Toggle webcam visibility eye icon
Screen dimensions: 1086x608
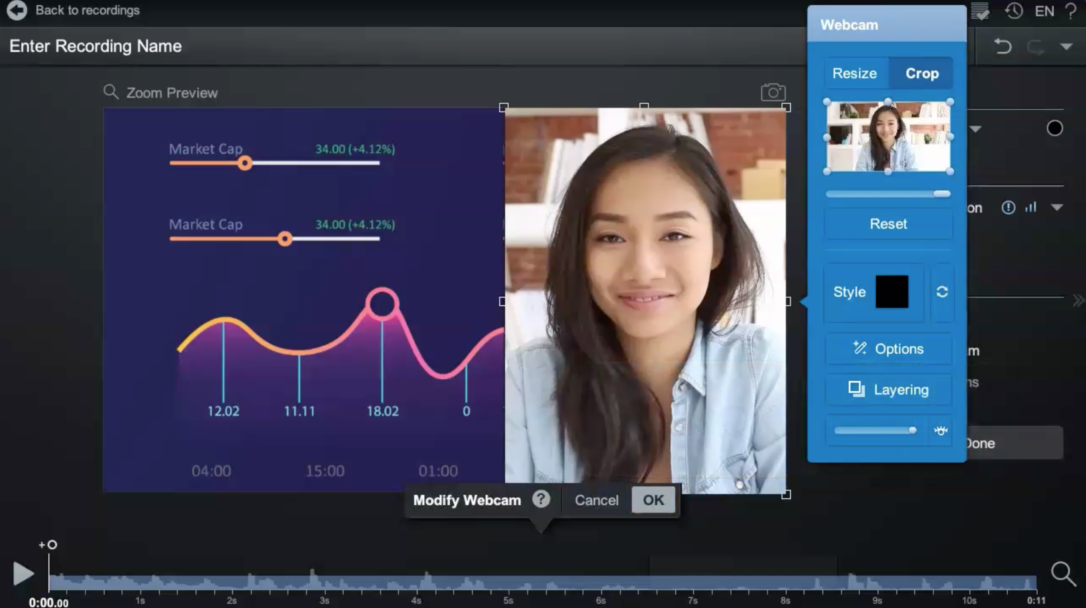[941, 431]
